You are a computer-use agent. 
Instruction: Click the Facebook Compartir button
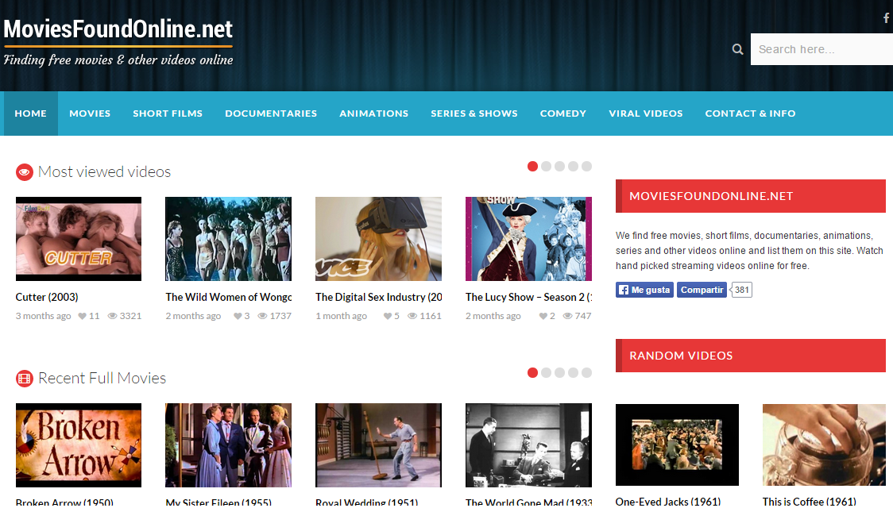702,291
